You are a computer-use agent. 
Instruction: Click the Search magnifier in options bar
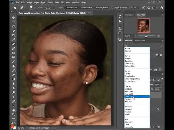click(x=149, y=8)
